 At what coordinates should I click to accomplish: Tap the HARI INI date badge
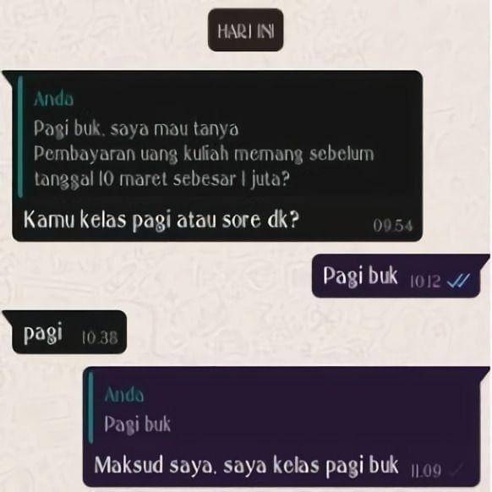[246, 30]
